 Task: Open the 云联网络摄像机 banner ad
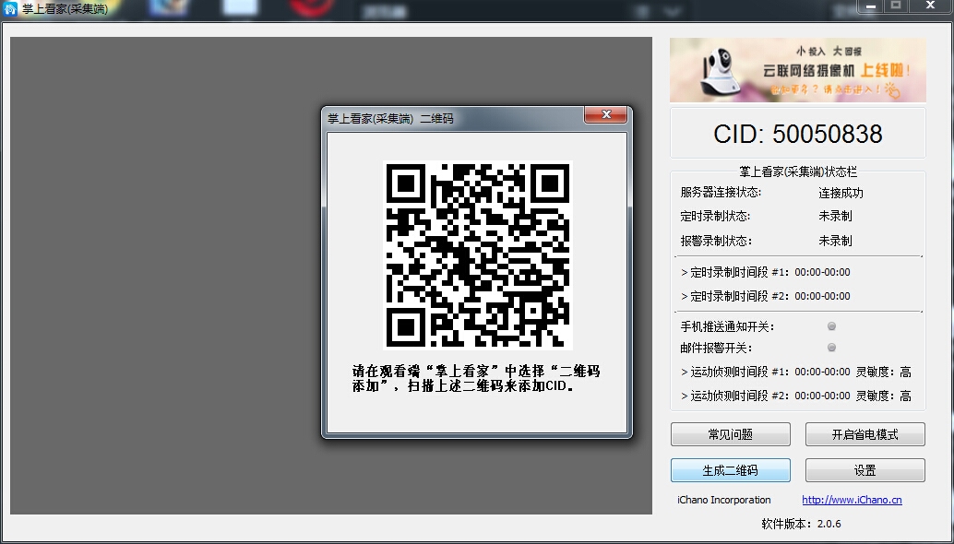pyautogui.click(x=798, y=70)
